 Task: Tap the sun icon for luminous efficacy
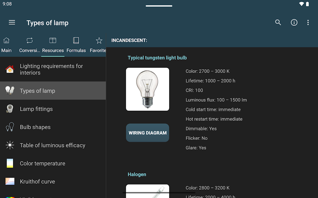point(10,145)
